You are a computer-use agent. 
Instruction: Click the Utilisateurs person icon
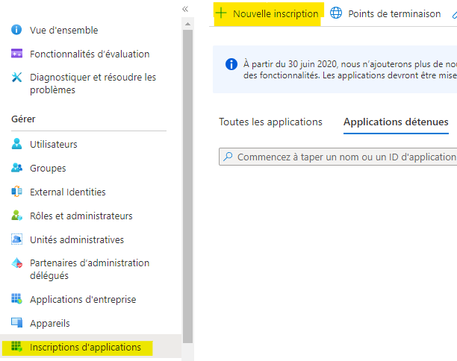[x=16, y=145]
